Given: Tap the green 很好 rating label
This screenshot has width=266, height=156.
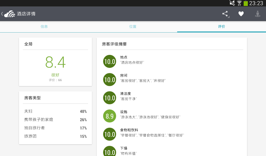Looking at the screenshot, I should coord(55,75).
